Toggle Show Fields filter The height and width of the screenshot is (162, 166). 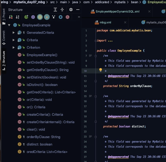click(40, 17)
